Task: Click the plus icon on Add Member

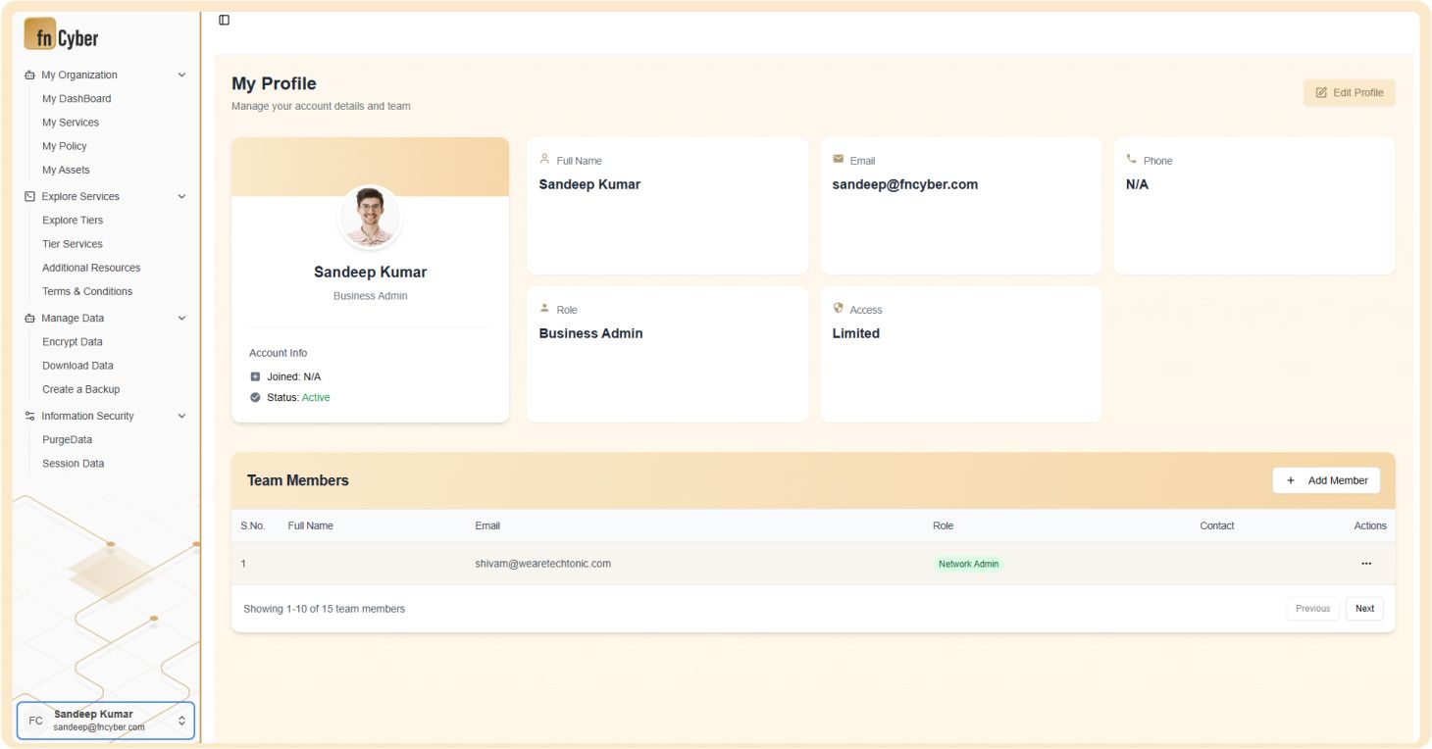Action: click(1291, 480)
